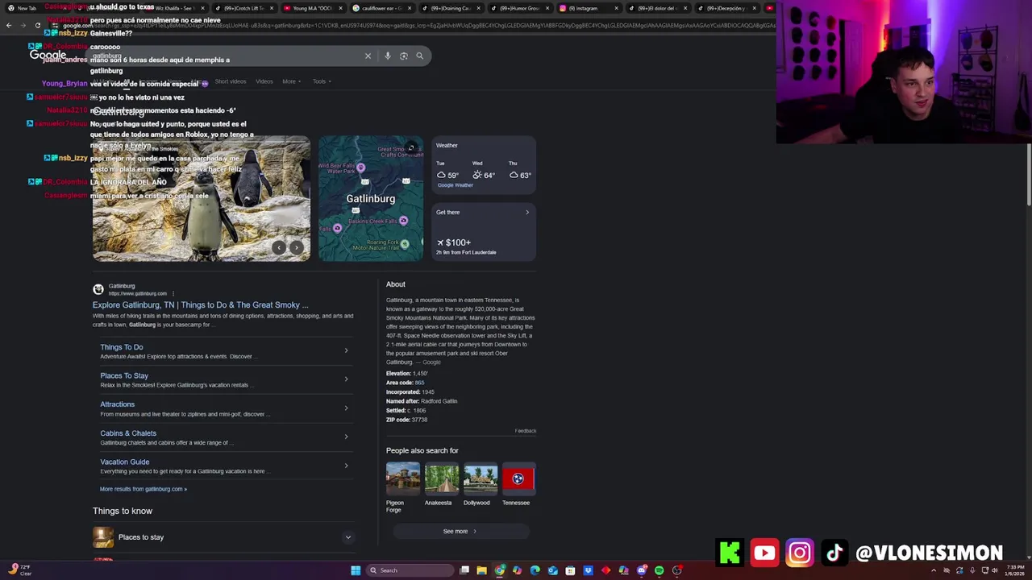1032x580 pixels.
Task: Open the taskbar clock showing 7:33 PM
Action: tap(1014, 570)
